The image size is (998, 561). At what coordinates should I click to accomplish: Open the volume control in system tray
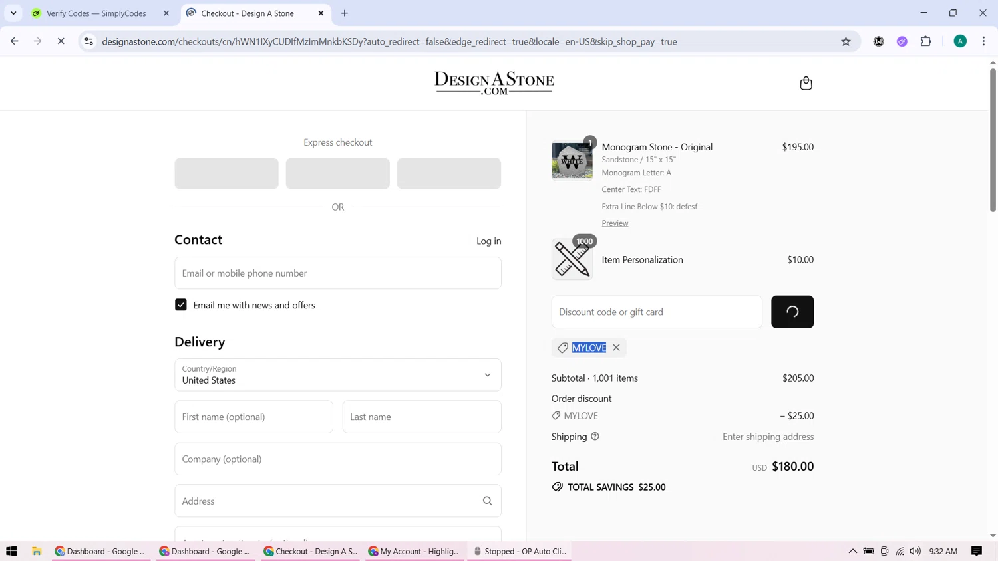(x=915, y=551)
